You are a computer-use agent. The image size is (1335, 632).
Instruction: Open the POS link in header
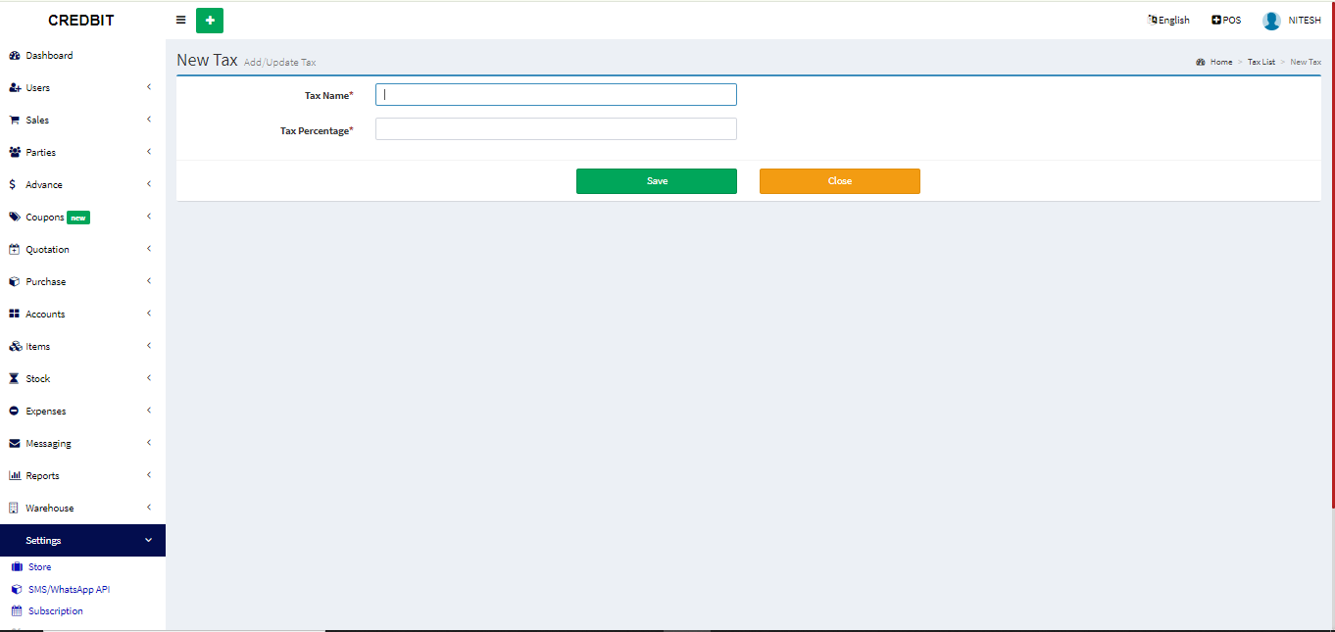pyautogui.click(x=1226, y=21)
